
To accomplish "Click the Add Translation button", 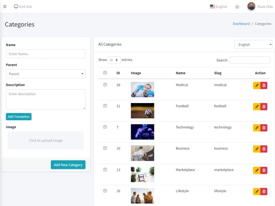I will tap(19, 117).
